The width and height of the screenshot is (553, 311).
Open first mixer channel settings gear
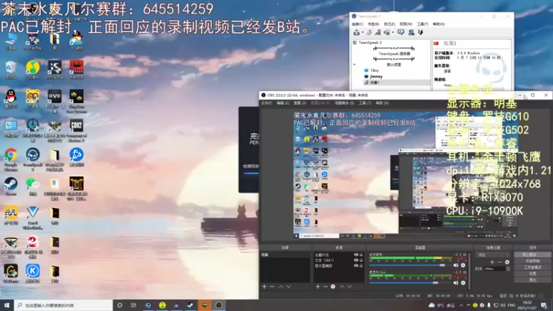(463, 265)
